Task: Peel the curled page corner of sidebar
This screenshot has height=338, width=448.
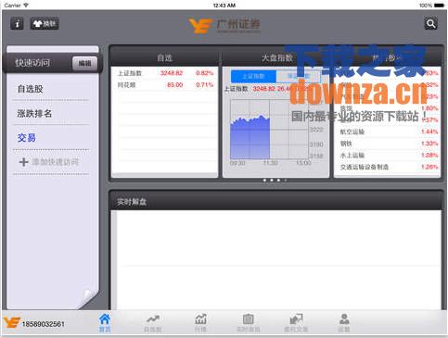Action: pyautogui.click(x=88, y=298)
